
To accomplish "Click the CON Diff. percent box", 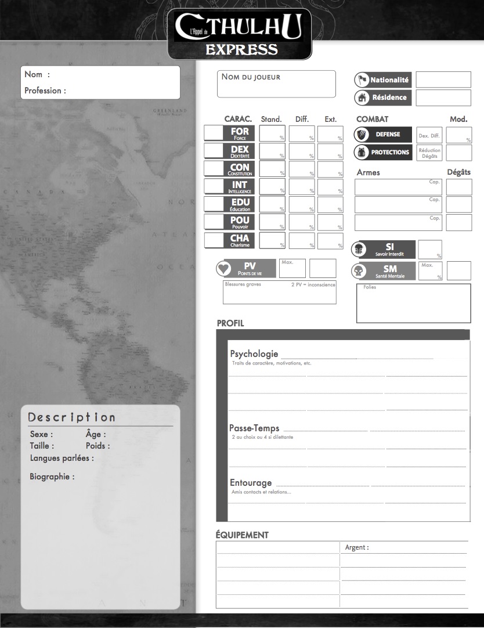I will 302,169.
